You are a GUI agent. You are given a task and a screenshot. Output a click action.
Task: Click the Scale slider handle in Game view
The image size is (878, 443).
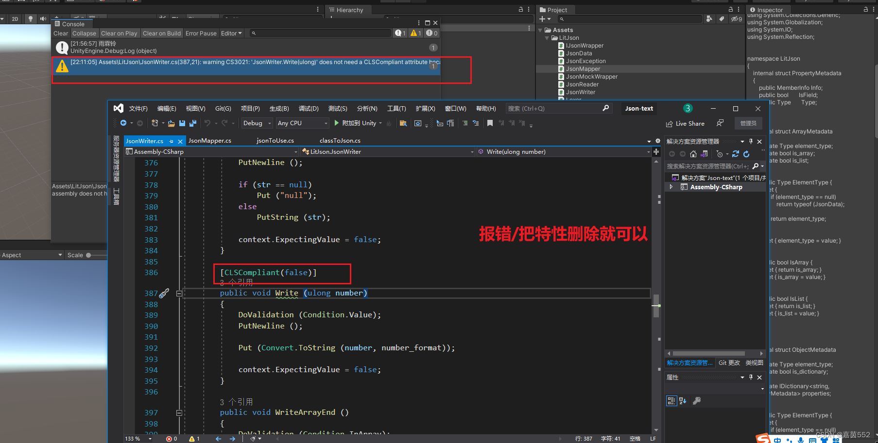pos(88,255)
